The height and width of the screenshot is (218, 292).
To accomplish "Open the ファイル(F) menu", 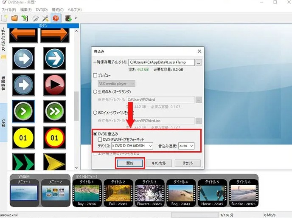I will (x=8, y=10).
